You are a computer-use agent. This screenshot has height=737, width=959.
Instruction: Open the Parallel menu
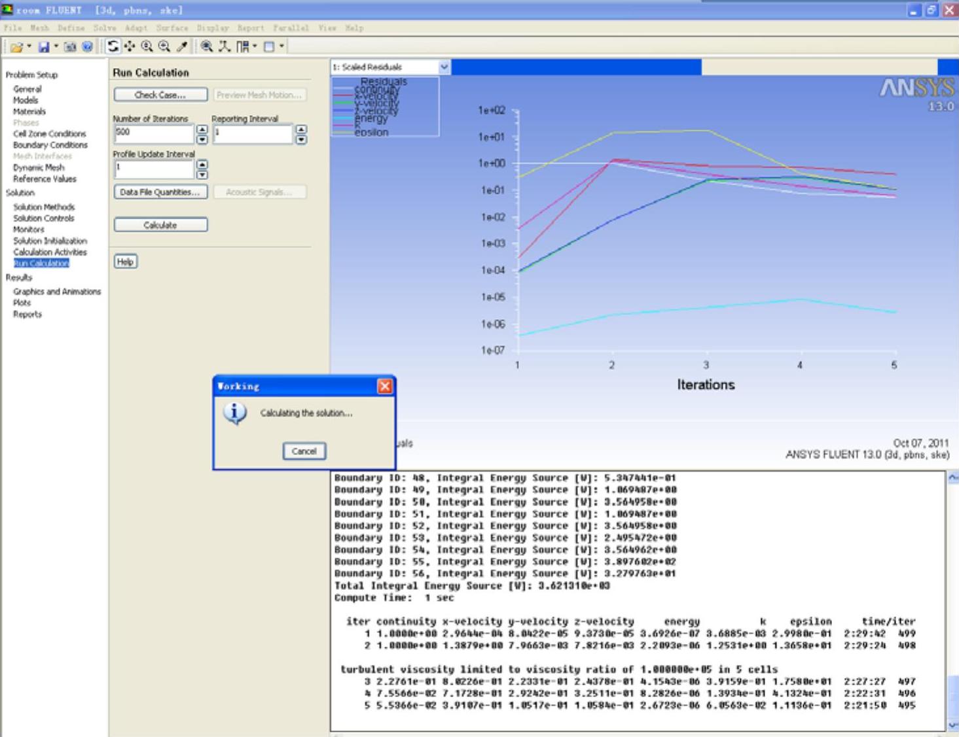(291, 28)
